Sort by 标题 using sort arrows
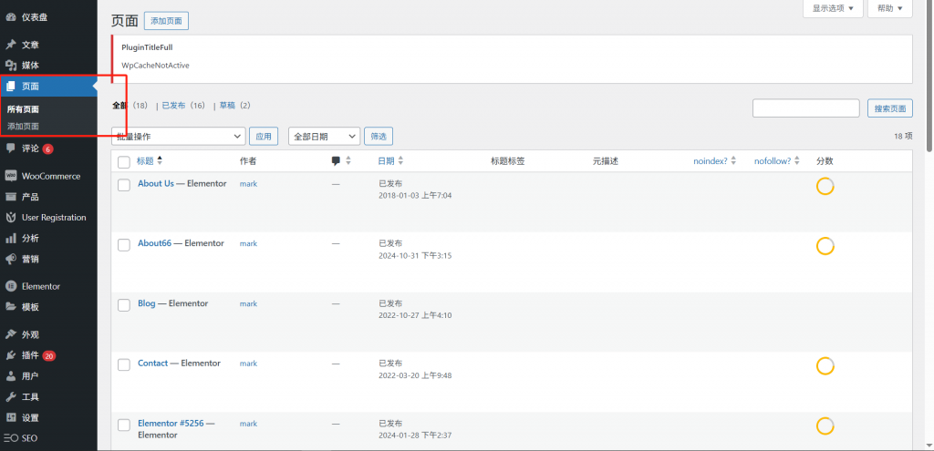The width and height of the screenshot is (934, 451). coord(159,160)
